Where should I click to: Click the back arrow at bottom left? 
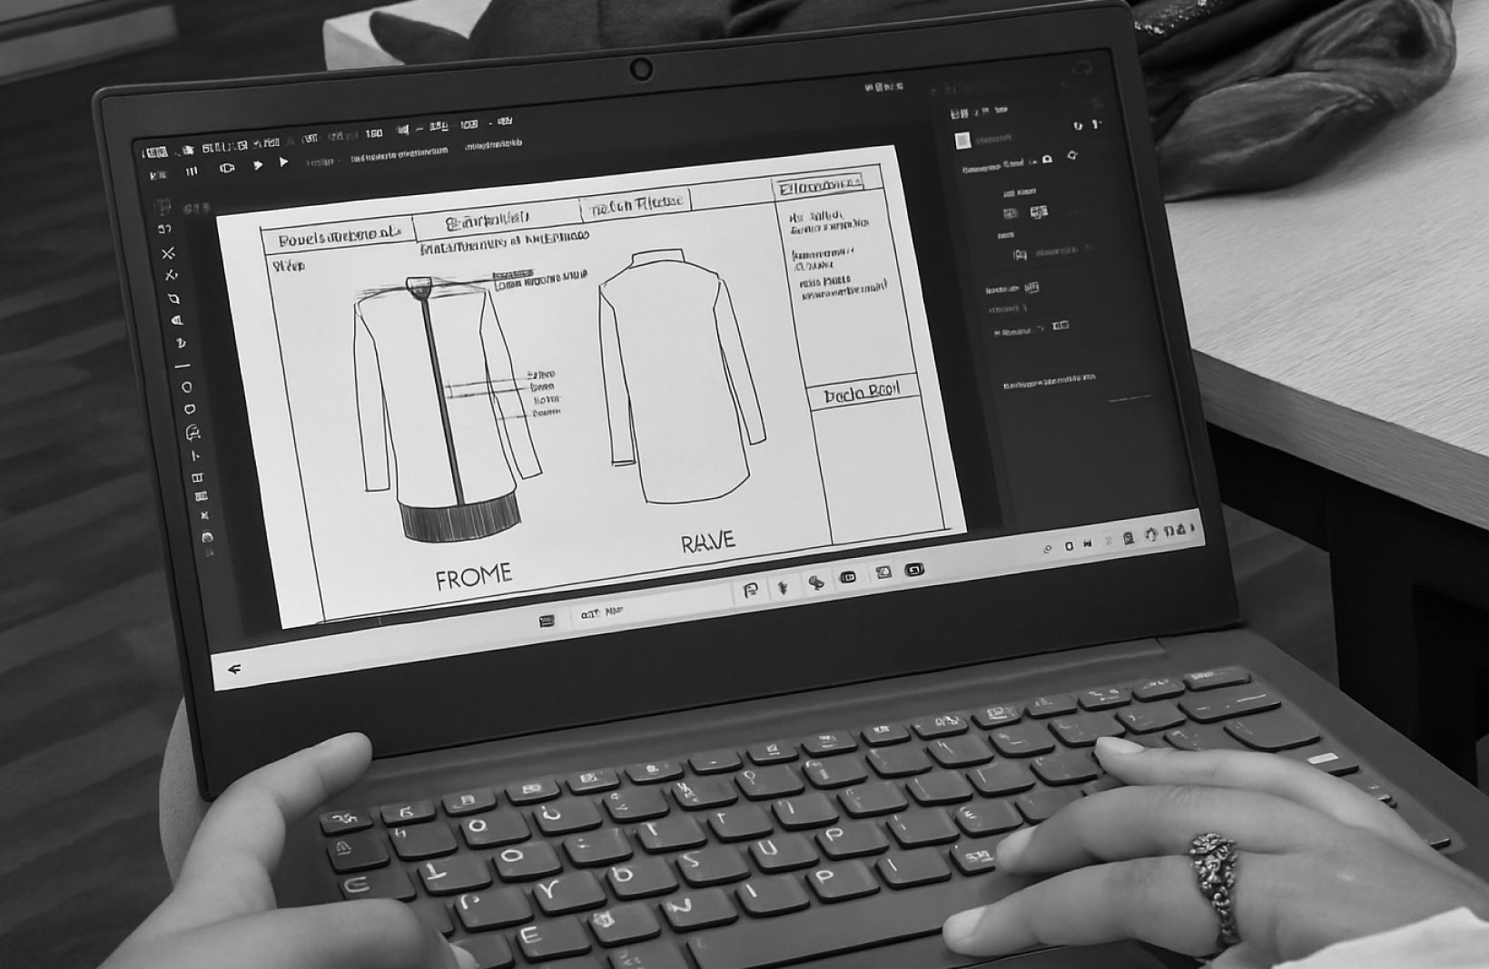tap(234, 670)
